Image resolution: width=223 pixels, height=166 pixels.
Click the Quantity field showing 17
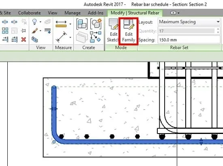coord(187,31)
